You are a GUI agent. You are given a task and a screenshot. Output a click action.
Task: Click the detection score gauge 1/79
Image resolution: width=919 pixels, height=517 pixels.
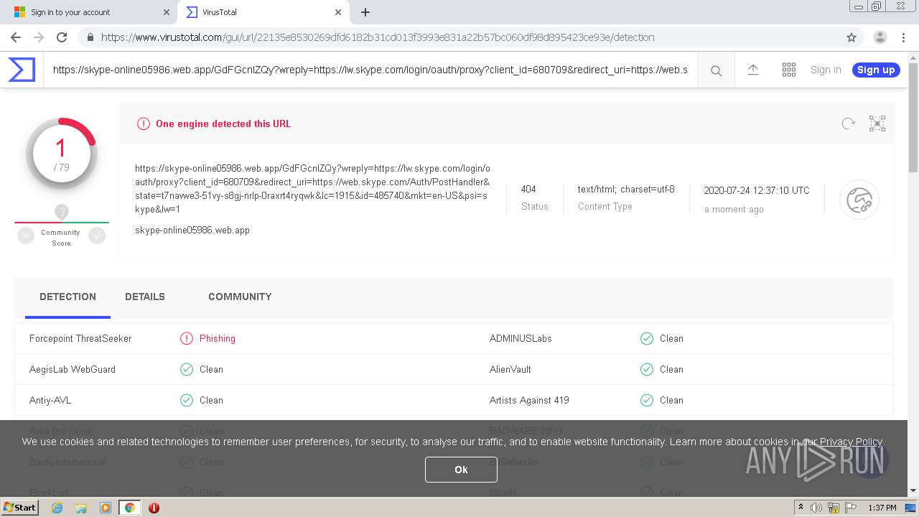click(x=61, y=154)
